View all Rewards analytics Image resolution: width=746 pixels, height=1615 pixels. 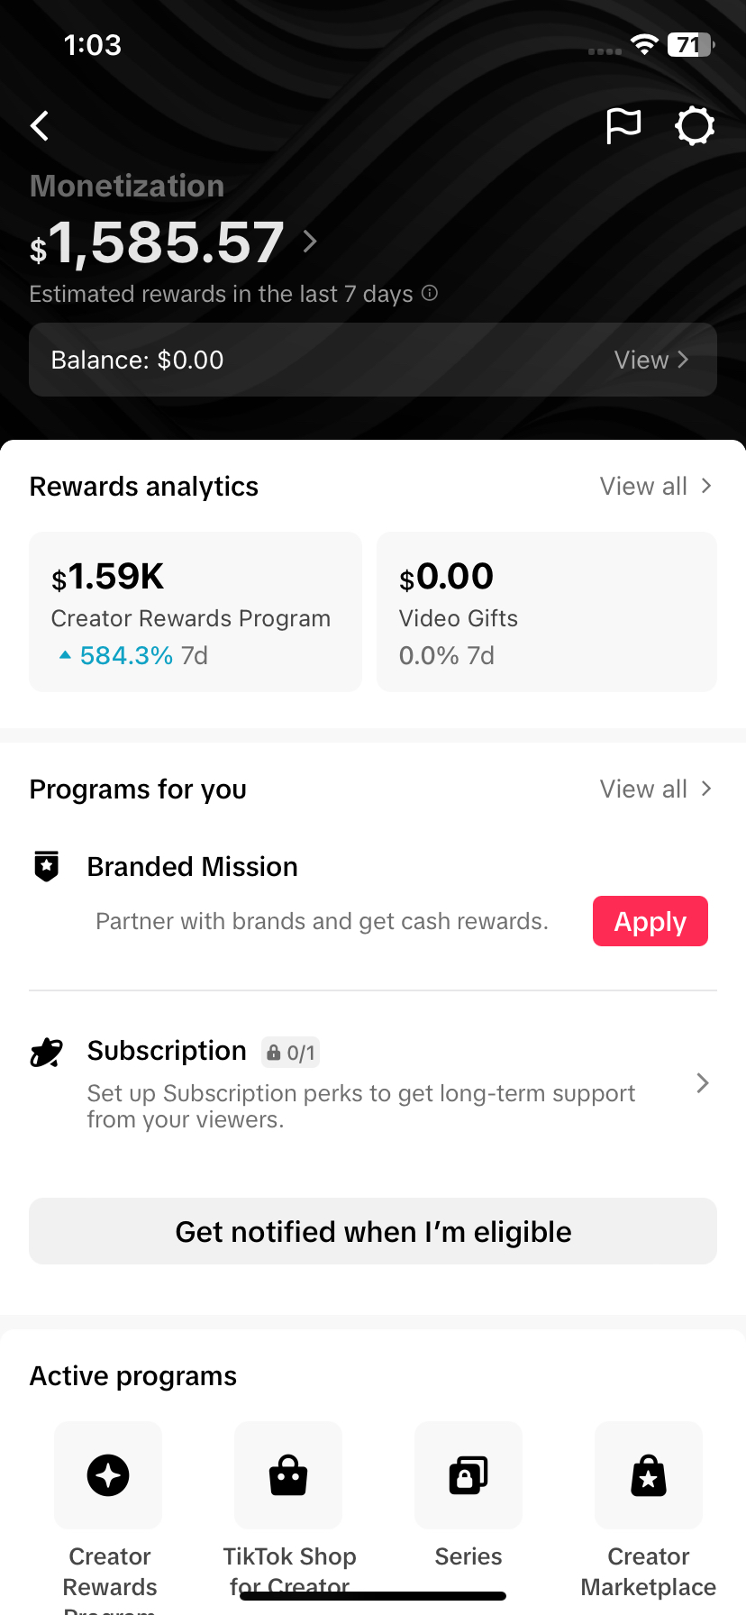pos(655,487)
